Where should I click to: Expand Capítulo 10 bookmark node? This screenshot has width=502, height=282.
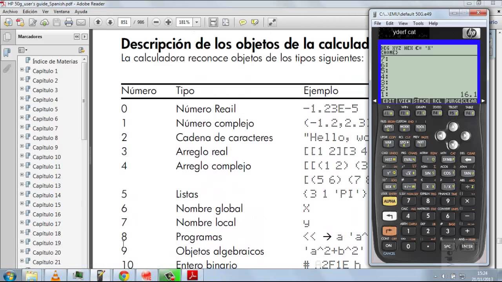[x=22, y=156]
